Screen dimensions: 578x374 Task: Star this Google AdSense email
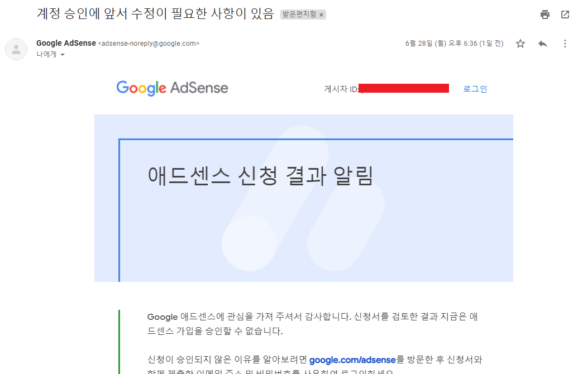pos(520,44)
